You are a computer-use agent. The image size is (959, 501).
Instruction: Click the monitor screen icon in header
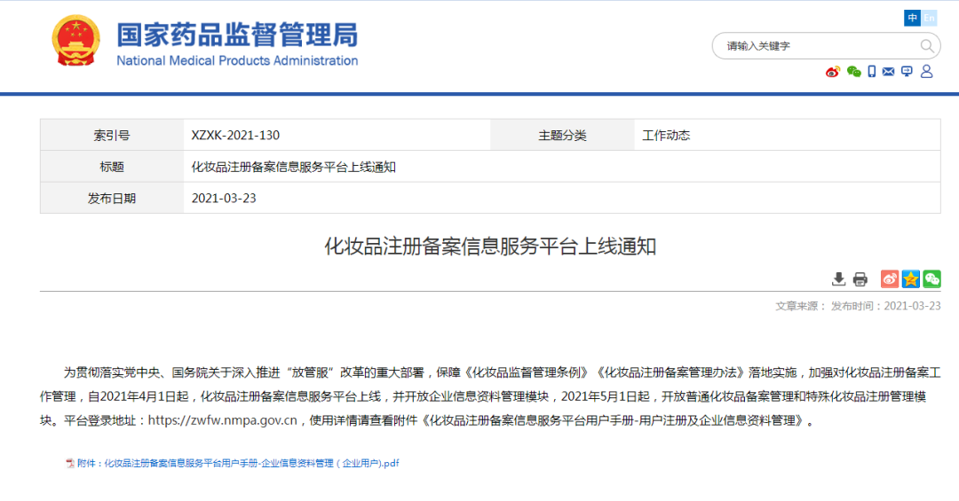coord(907,72)
